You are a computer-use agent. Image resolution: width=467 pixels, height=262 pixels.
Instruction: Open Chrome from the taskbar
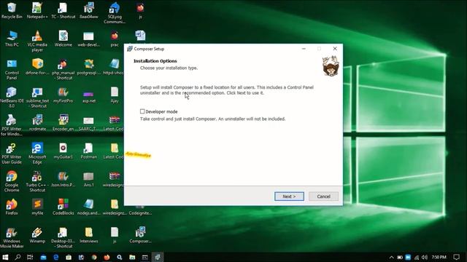click(x=94, y=257)
